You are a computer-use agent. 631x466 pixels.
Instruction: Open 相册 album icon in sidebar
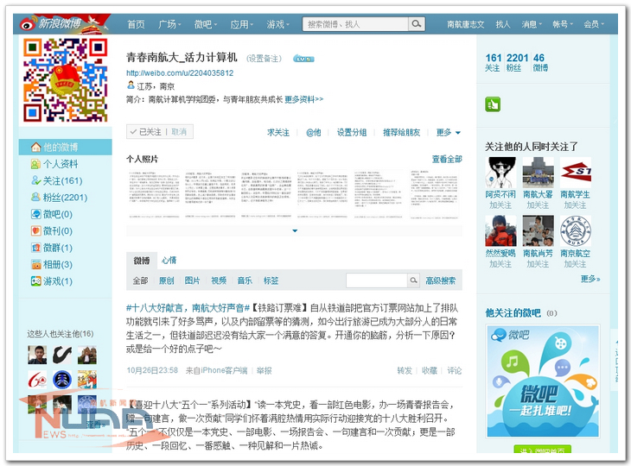[x=35, y=264]
